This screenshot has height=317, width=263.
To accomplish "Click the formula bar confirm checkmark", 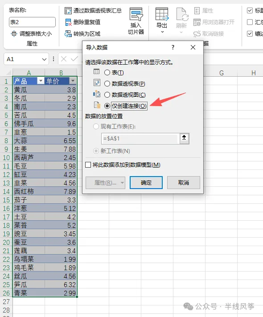I will [74, 59].
